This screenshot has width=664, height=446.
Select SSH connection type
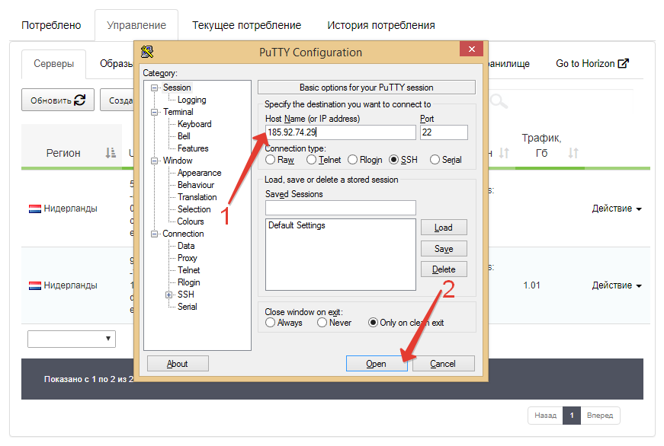point(393,160)
